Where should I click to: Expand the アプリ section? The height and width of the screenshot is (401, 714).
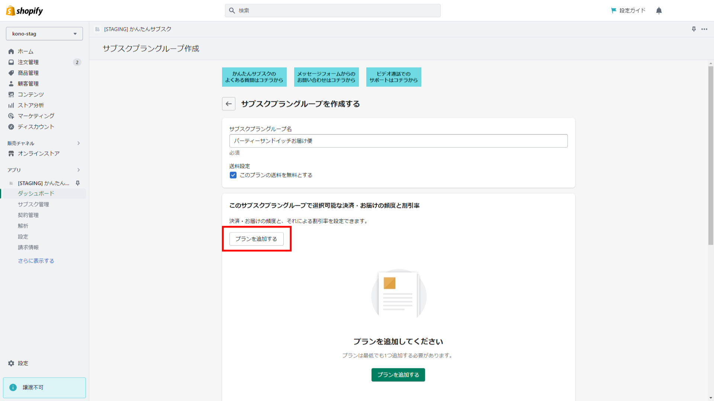[78, 170]
